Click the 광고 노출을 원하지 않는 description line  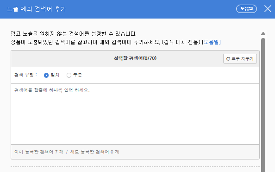(x=74, y=34)
